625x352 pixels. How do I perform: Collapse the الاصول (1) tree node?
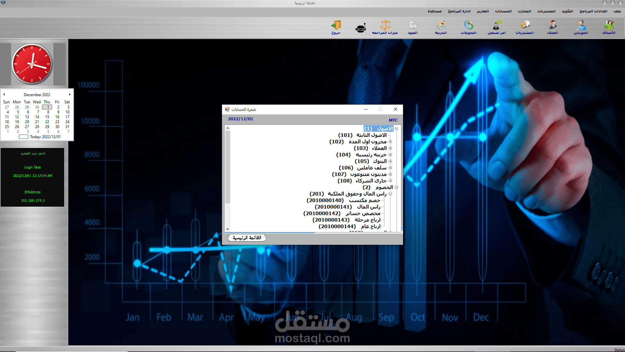pyautogui.click(x=396, y=129)
